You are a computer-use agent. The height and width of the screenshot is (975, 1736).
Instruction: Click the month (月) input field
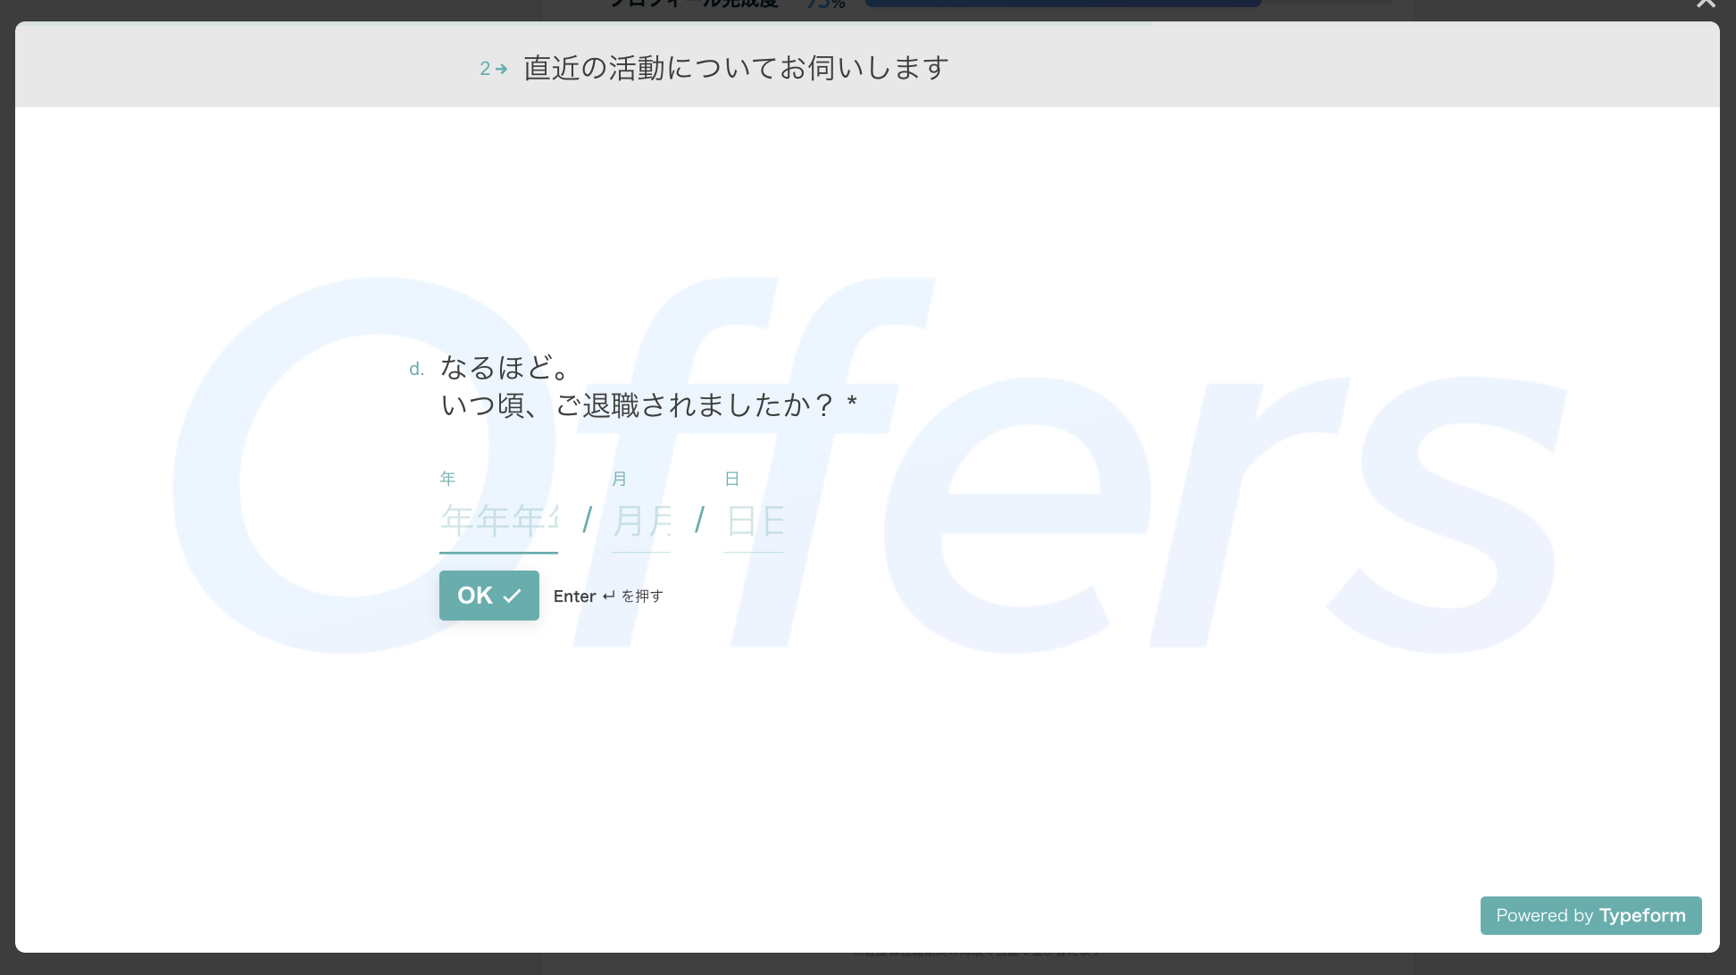click(641, 521)
